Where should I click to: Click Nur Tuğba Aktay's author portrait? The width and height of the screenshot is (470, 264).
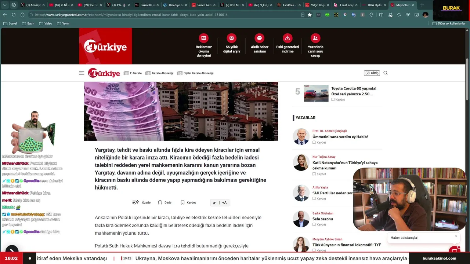[301, 162]
